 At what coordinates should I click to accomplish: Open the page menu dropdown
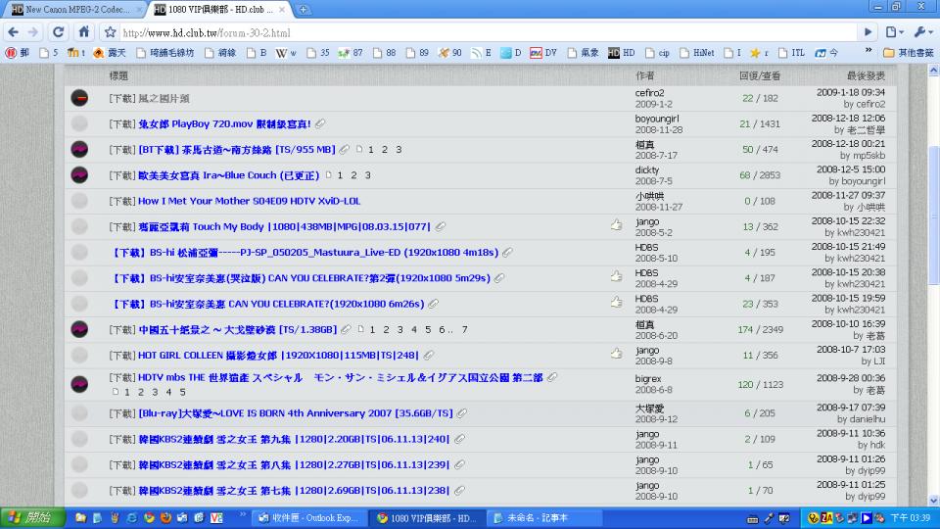(x=894, y=31)
